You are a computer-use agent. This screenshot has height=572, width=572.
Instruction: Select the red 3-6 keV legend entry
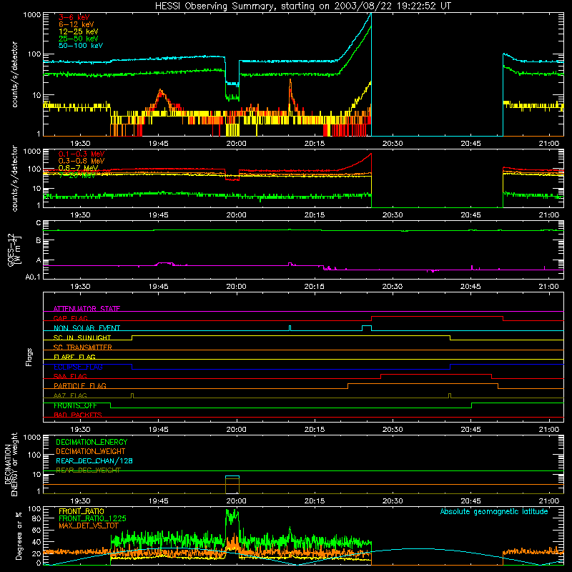pyautogui.click(x=74, y=17)
